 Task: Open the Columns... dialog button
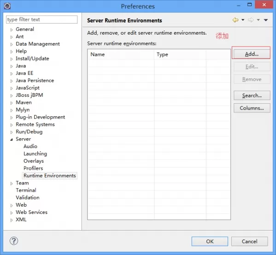[252, 108]
